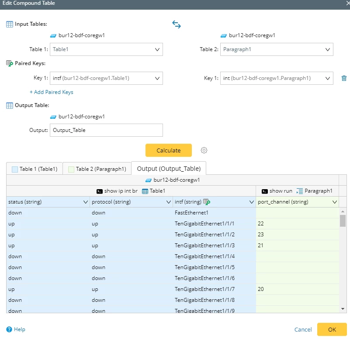Select TenGigabitEthernet1/1/3 cell
This screenshot has height=339, width=350.
pyautogui.click(x=214, y=246)
